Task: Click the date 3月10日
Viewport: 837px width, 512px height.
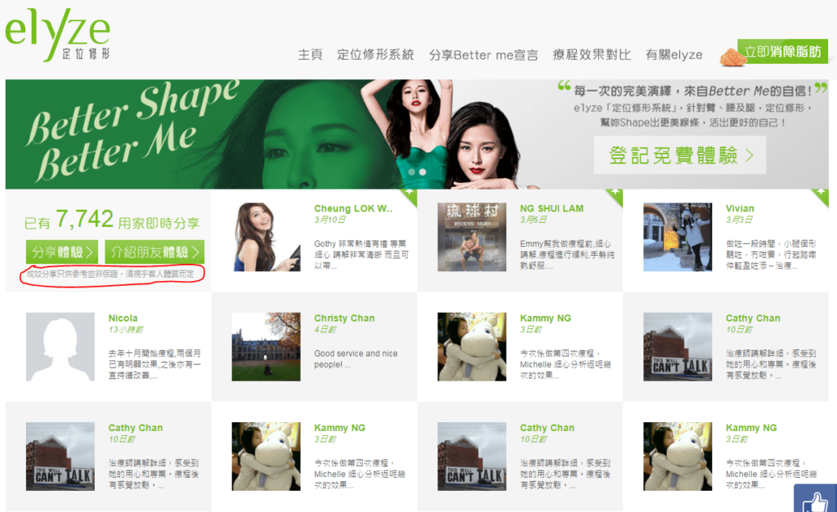Action: coord(329,220)
